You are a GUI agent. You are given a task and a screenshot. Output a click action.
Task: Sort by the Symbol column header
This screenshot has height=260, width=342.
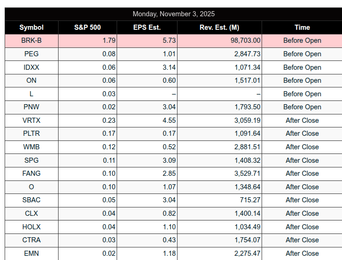tap(31, 27)
